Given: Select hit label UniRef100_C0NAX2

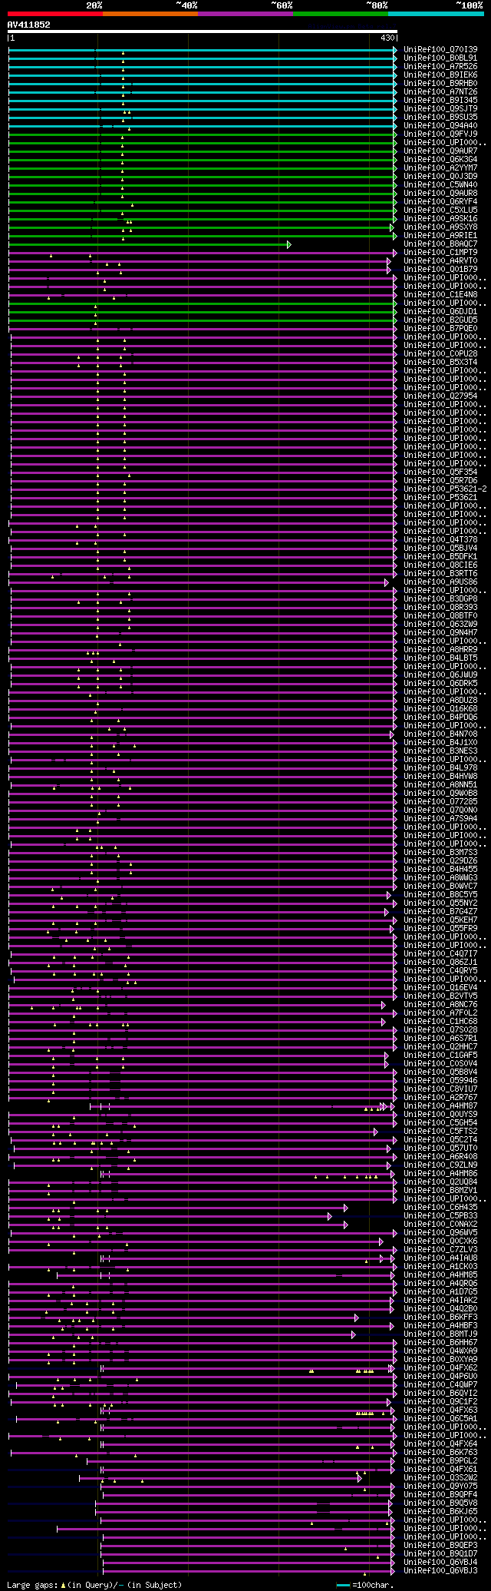Looking at the screenshot, I should (x=440, y=1224).
